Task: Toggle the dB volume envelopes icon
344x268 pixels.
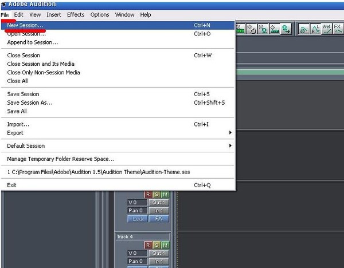Action: (304, 29)
